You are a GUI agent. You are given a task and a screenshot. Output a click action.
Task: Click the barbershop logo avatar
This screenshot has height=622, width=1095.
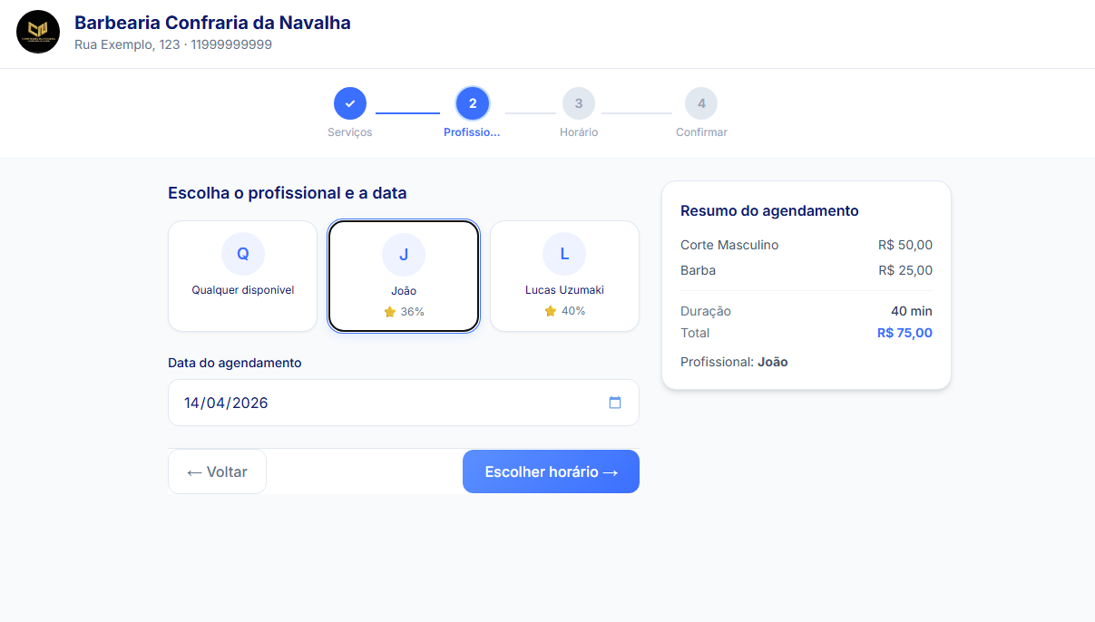point(38,32)
